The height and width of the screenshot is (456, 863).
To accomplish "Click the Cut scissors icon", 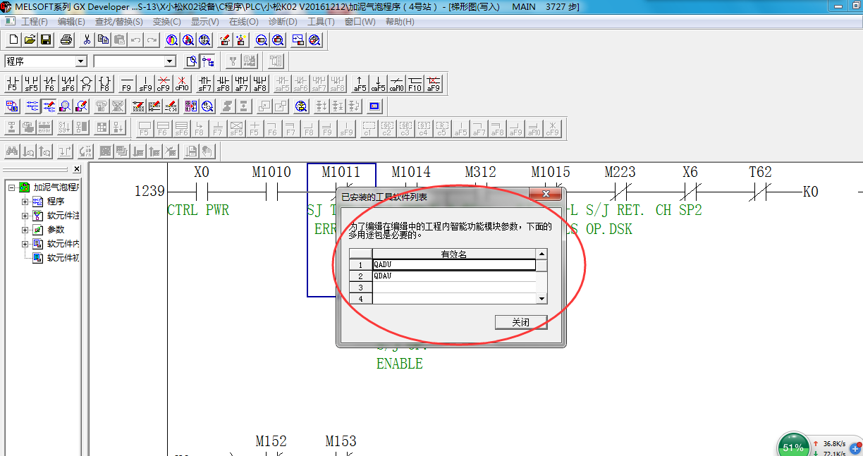I will pos(87,40).
